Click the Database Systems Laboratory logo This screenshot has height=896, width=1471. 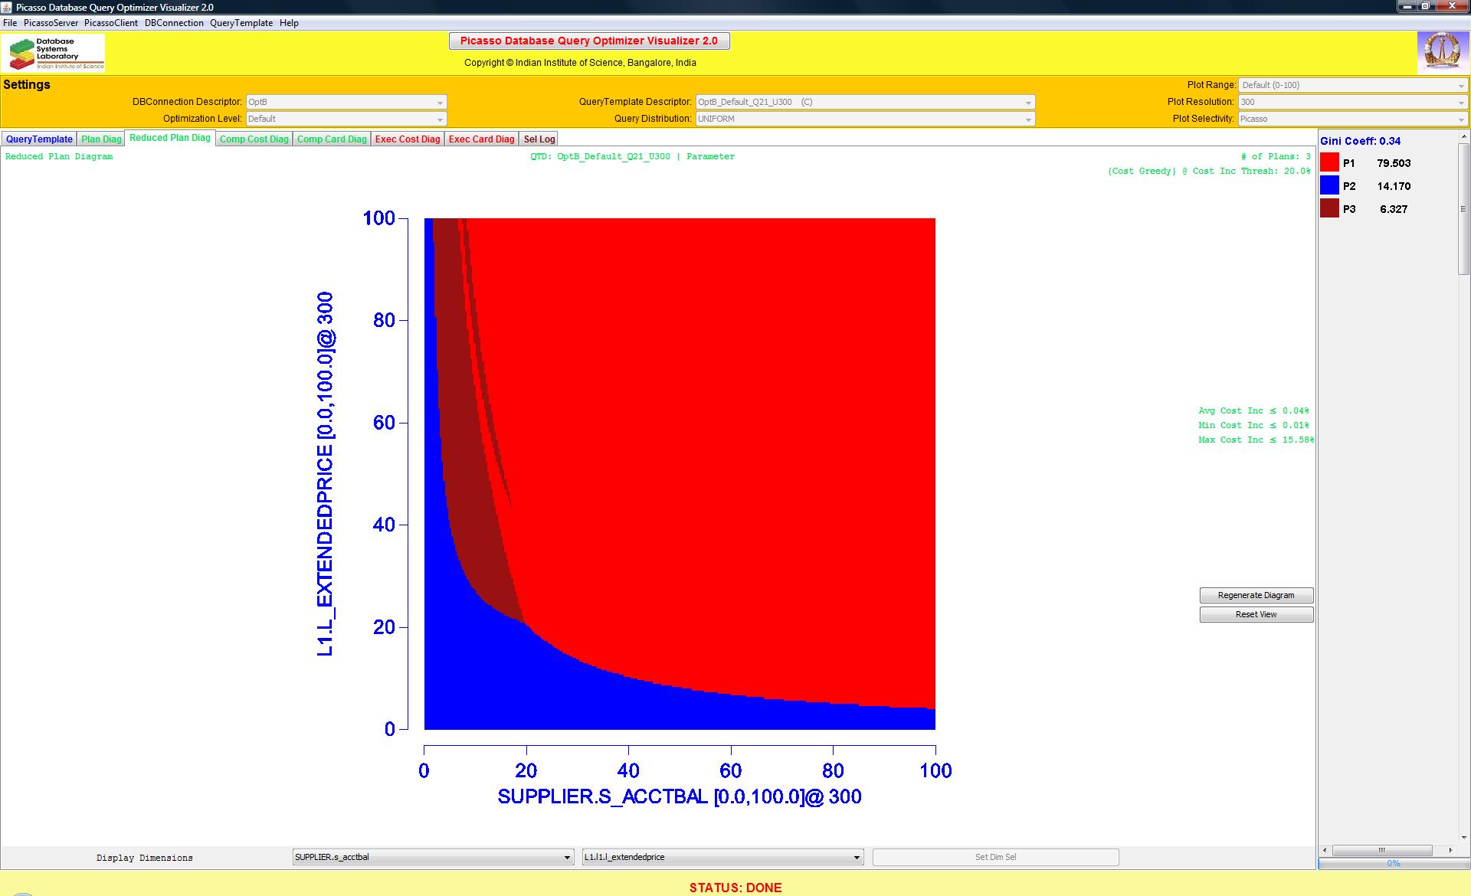(54, 53)
